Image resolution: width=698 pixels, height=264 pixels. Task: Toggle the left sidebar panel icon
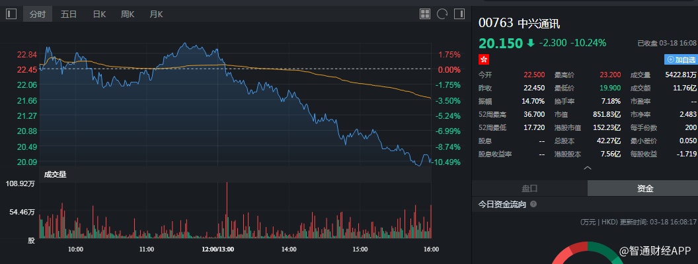tap(11, 14)
